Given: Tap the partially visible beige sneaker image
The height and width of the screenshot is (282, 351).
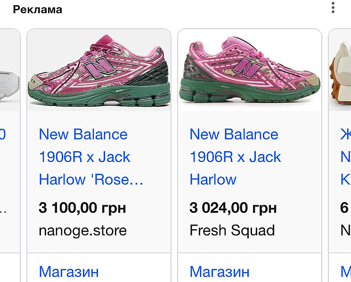Looking at the screenshot, I should point(341,71).
